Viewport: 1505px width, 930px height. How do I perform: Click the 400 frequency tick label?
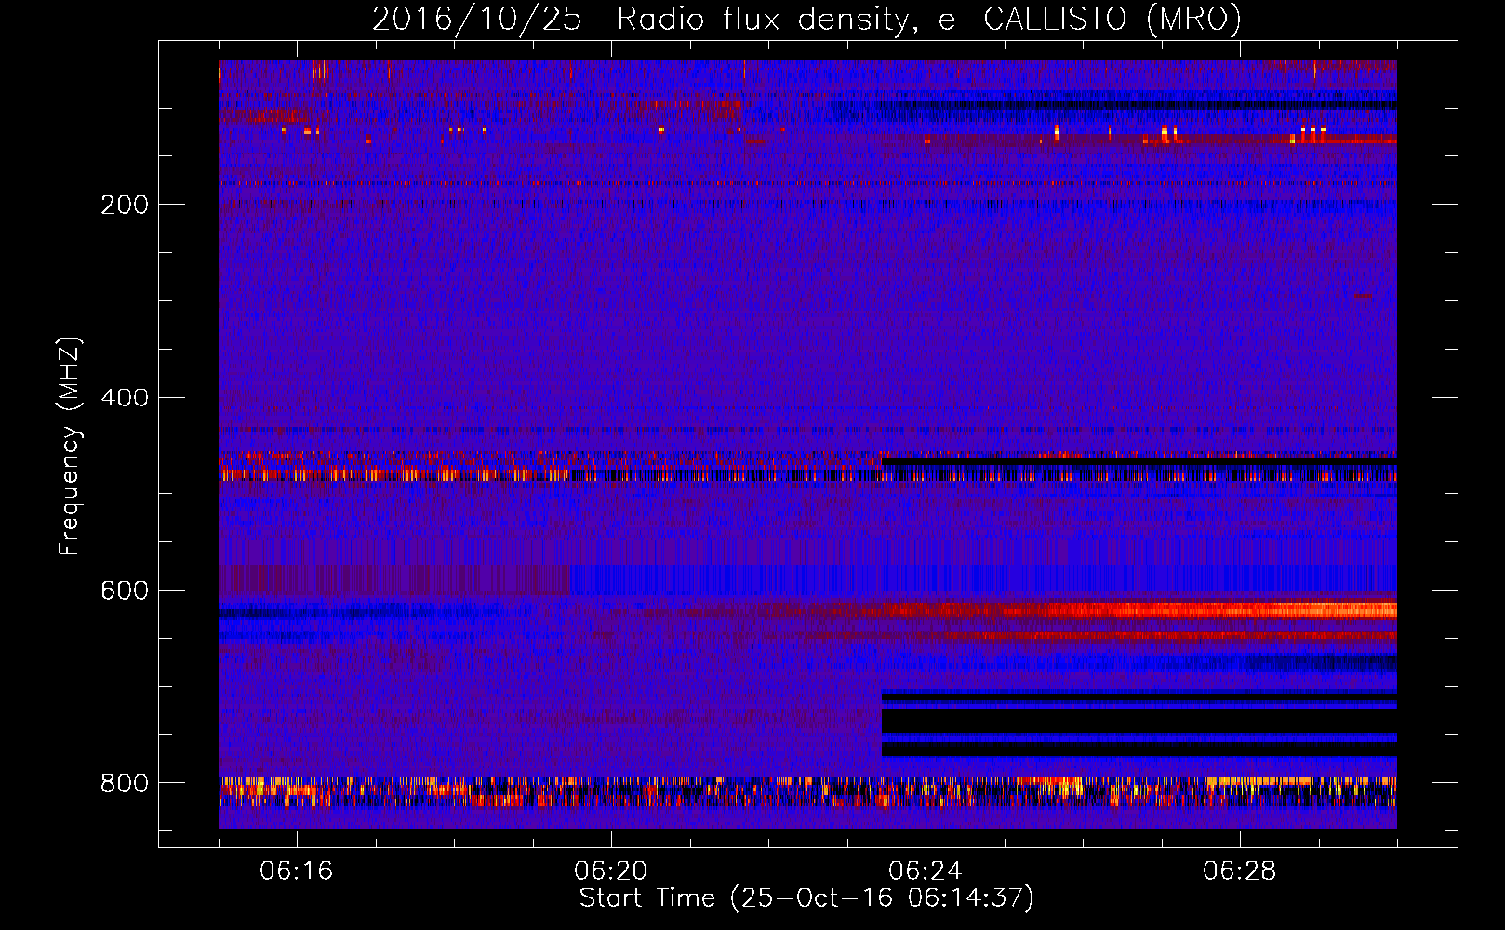coord(125,398)
